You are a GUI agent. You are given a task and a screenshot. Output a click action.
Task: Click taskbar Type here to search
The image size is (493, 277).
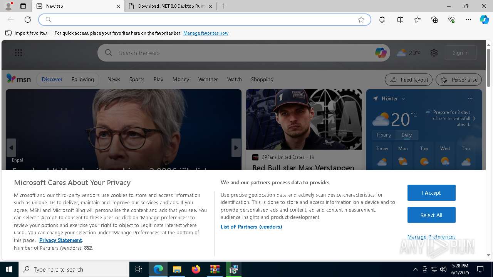(x=74, y=269)
